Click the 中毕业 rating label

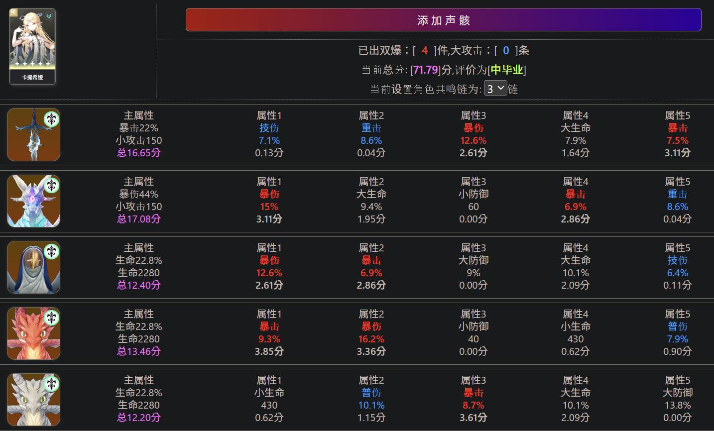click(507, 70)
